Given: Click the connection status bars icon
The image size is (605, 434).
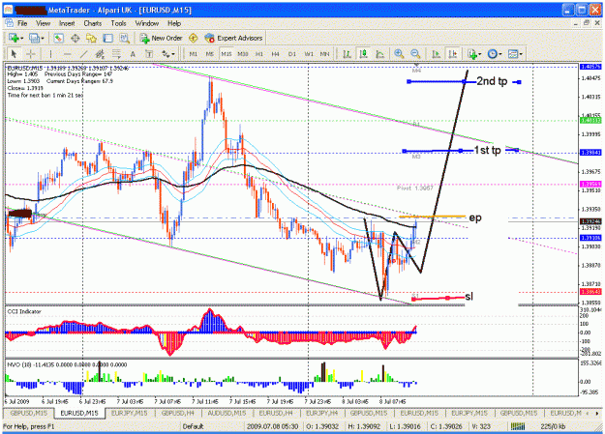Looking at the screenshot, I should (x=518, y=426).
